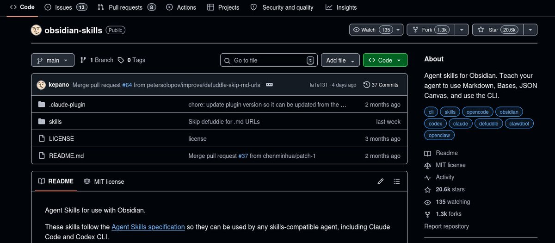Open the Add file dropdown
The image size is (555, 243).
coord(340,60)
